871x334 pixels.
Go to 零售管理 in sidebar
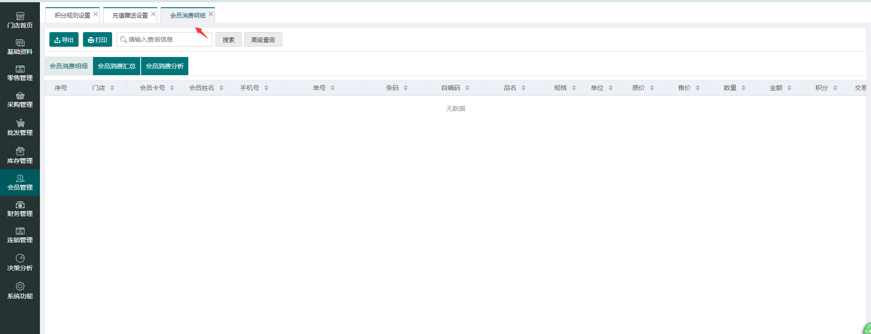20,73
